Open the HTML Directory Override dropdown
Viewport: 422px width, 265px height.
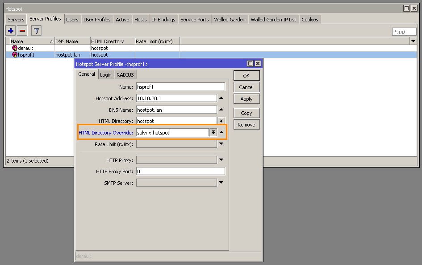tap(213, 132)
